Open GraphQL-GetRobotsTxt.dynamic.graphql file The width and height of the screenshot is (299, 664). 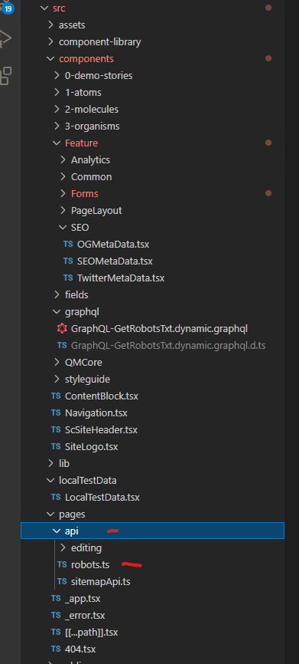point(159,329)
